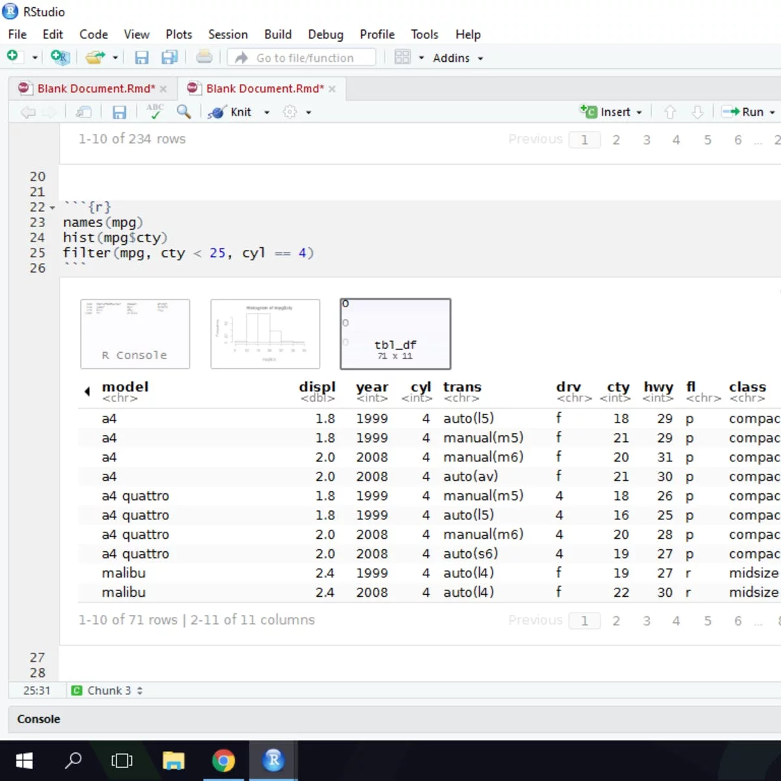Open the Tools menu
The width and height of the screenshot is (781, 781).
point(424,34)
